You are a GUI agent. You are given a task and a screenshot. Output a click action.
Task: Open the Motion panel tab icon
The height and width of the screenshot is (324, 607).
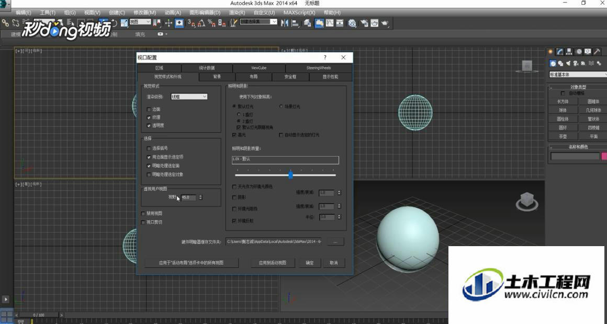click(579, 51)
